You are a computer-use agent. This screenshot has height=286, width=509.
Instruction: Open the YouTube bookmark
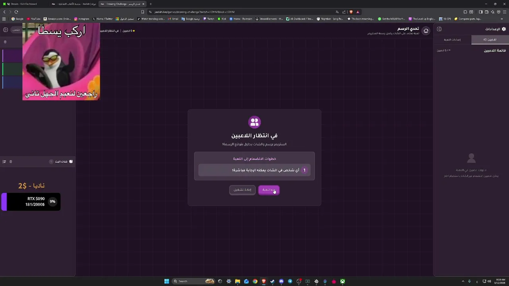34,19
